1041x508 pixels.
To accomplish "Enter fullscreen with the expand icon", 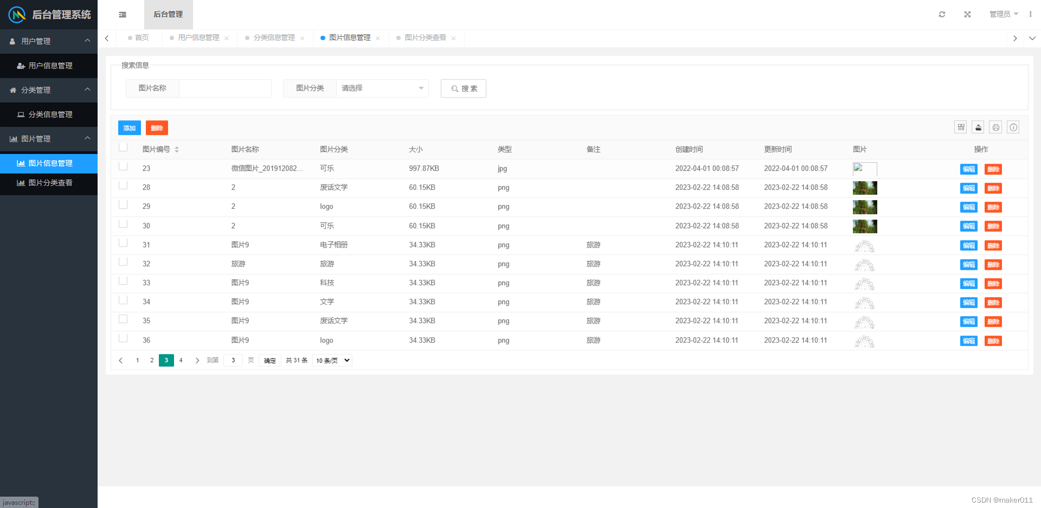I will 967,15.
